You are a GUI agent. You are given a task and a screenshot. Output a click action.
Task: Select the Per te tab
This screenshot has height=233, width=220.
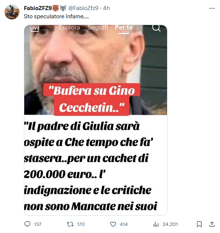point(124,28)
